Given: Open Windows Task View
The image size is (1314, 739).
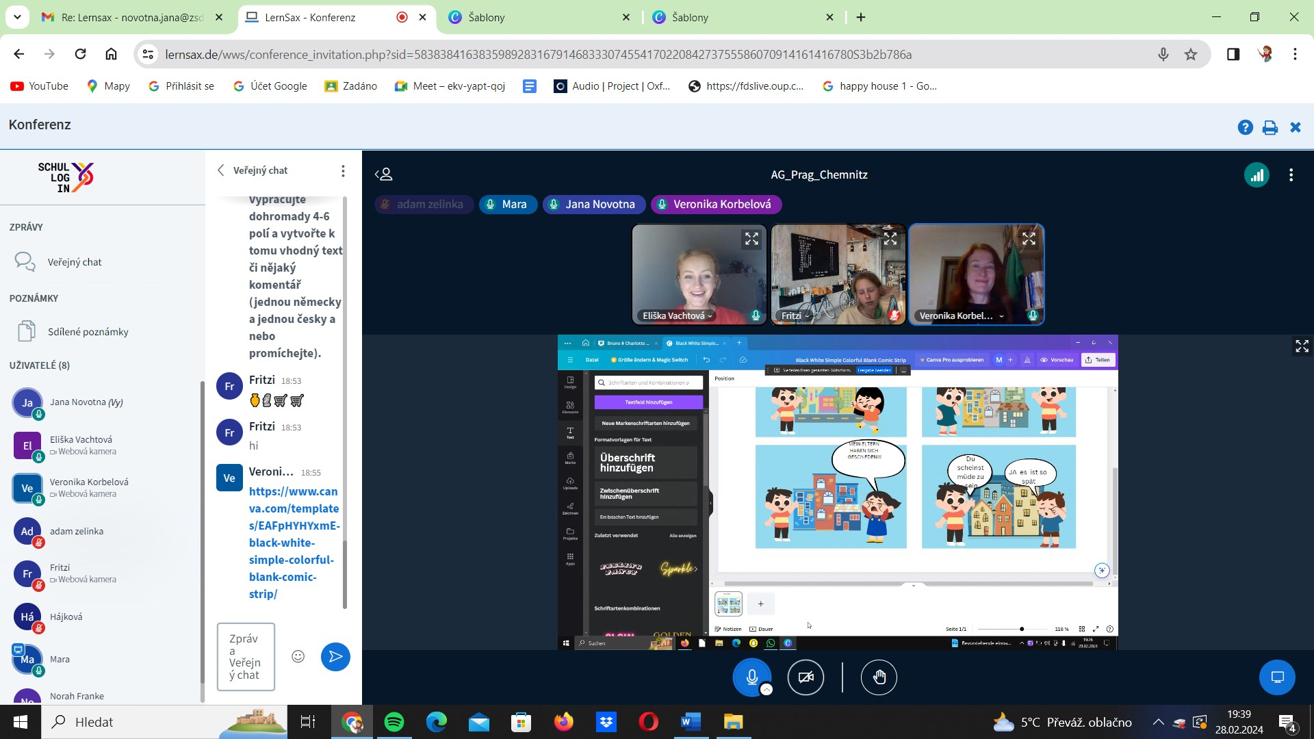Looking at the screenshot, I should [x=308, y=722].
